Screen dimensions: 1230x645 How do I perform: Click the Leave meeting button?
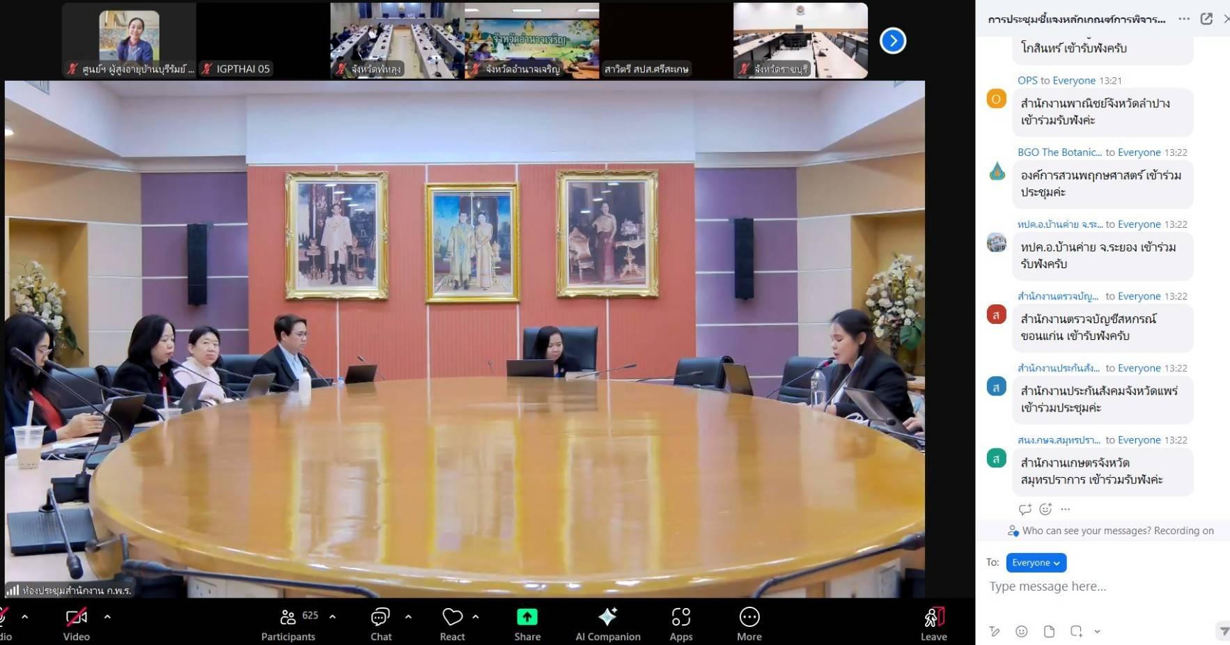(933, 623)
